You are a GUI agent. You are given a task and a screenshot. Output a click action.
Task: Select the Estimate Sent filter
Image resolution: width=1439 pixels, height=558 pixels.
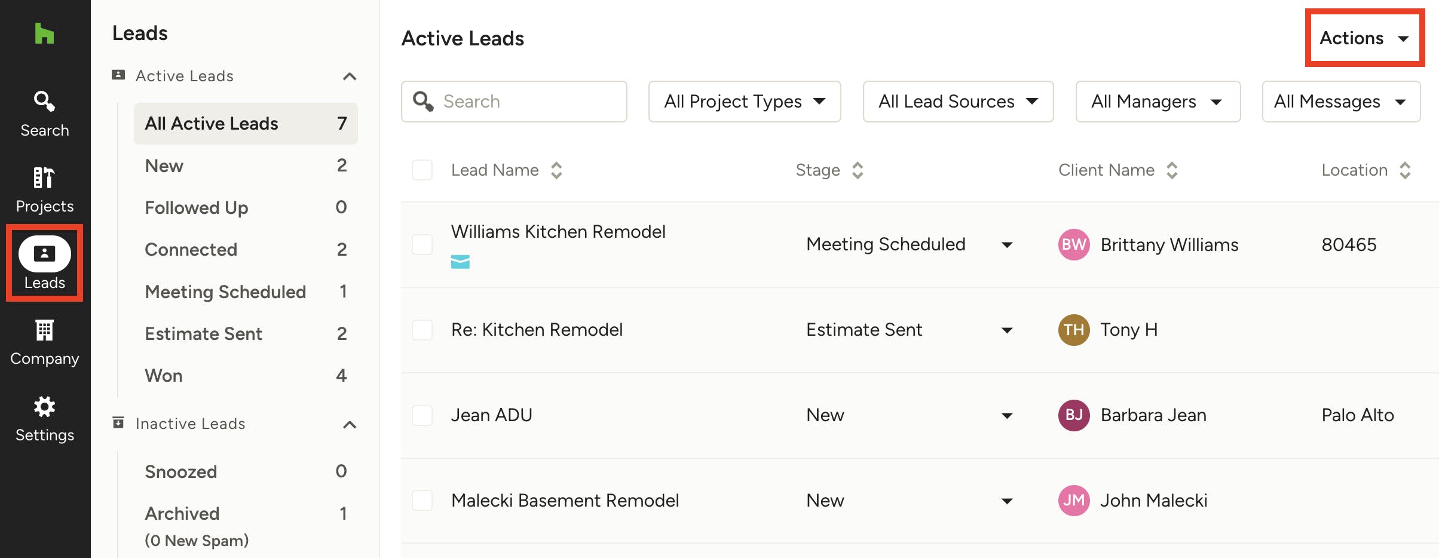[x=204, y=333]
